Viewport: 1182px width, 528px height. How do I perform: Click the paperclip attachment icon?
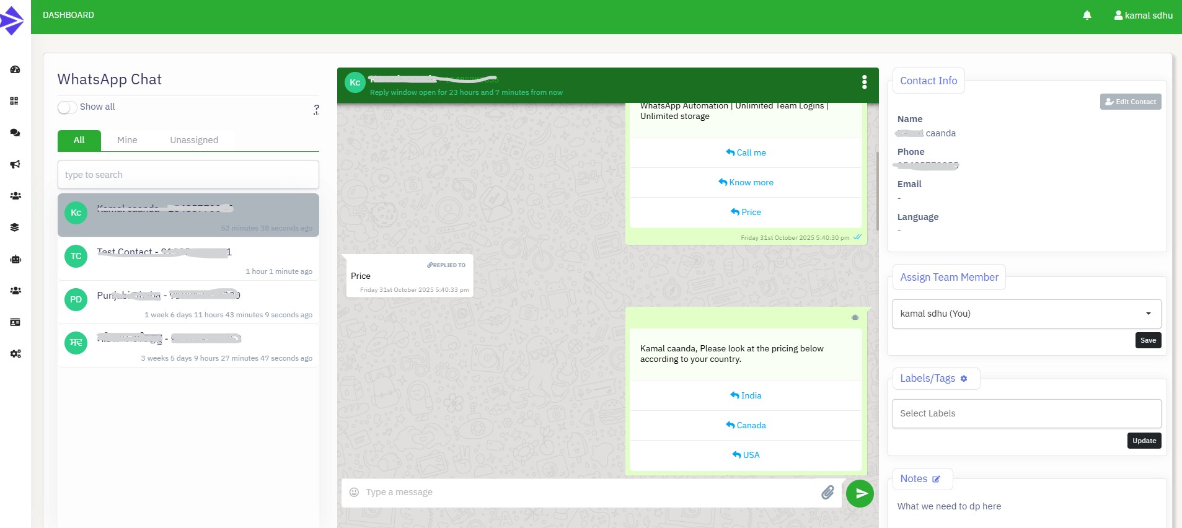(827, 493)
